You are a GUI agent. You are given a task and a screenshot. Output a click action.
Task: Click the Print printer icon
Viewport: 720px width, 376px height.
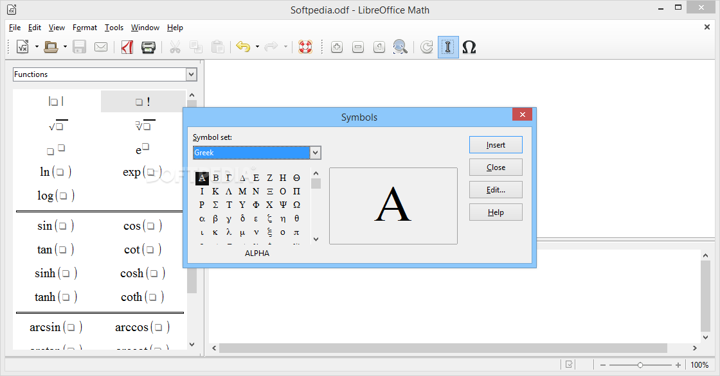coord(148,47)
